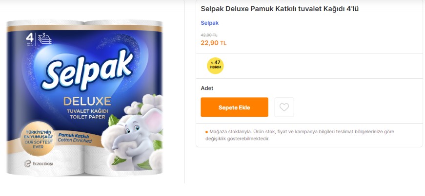
Task: Click the orange bullet before stock notice
Action: click(206, 131)
